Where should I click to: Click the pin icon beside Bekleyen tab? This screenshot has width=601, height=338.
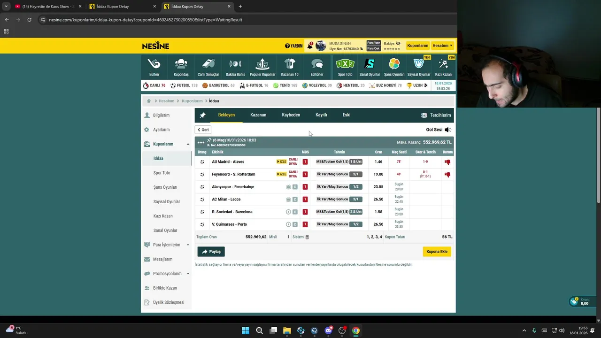point(202,115)
